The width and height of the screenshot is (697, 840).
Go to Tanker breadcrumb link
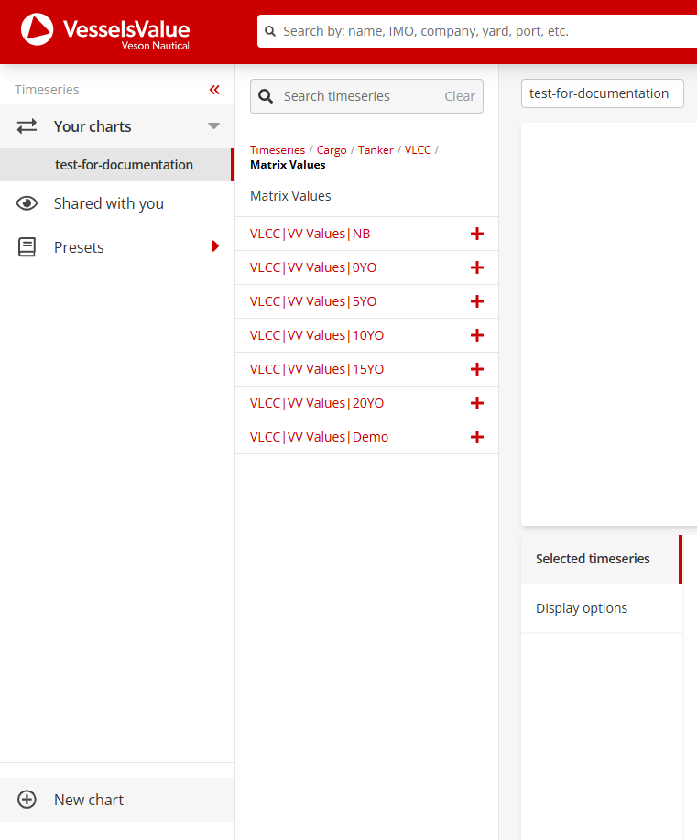point(375,150)
